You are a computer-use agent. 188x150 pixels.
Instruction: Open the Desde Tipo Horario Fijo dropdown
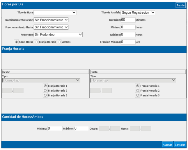coord(41,80)
